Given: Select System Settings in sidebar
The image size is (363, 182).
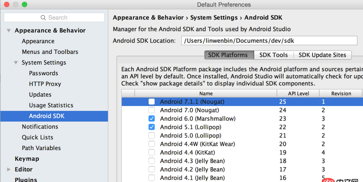Looking at the screenshot, I should [44, 62].
